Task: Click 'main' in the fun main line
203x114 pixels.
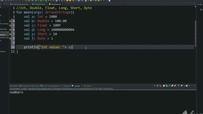Action: [x=28, y=12]
